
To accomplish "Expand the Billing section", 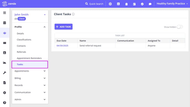I will [44, 78].
